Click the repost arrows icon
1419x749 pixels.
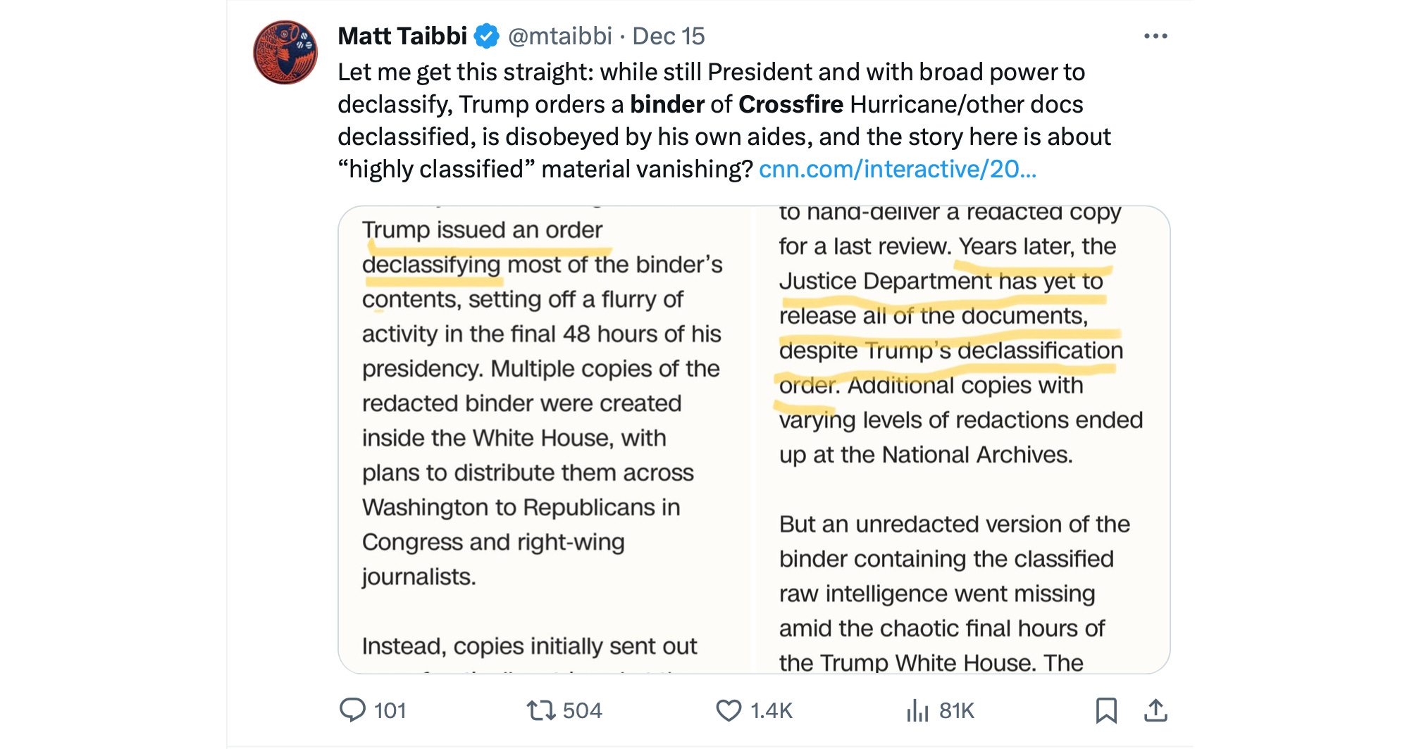tap(541, 710)
